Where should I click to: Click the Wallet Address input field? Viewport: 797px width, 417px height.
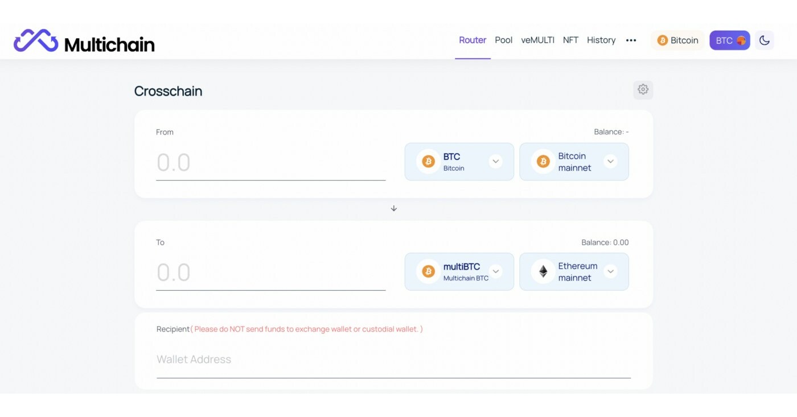tap(393, 361)
